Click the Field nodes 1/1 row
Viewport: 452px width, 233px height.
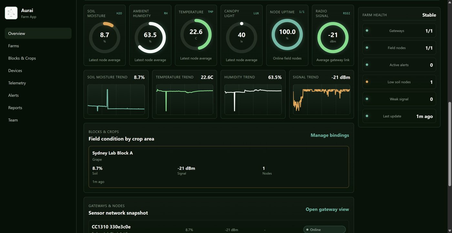[399, 48]
